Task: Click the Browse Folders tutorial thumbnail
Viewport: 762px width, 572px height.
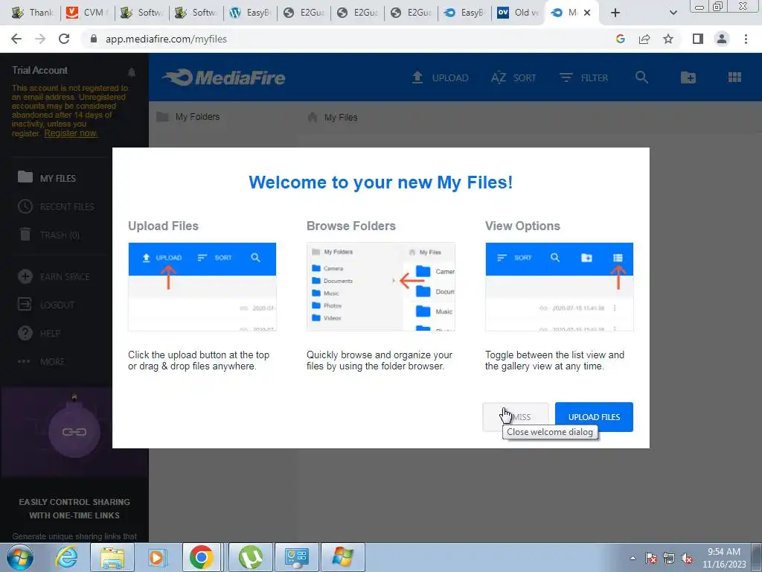Action: click(x=380, y=287)
